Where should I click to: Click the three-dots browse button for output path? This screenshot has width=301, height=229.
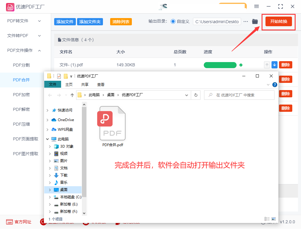click(246, 21)
